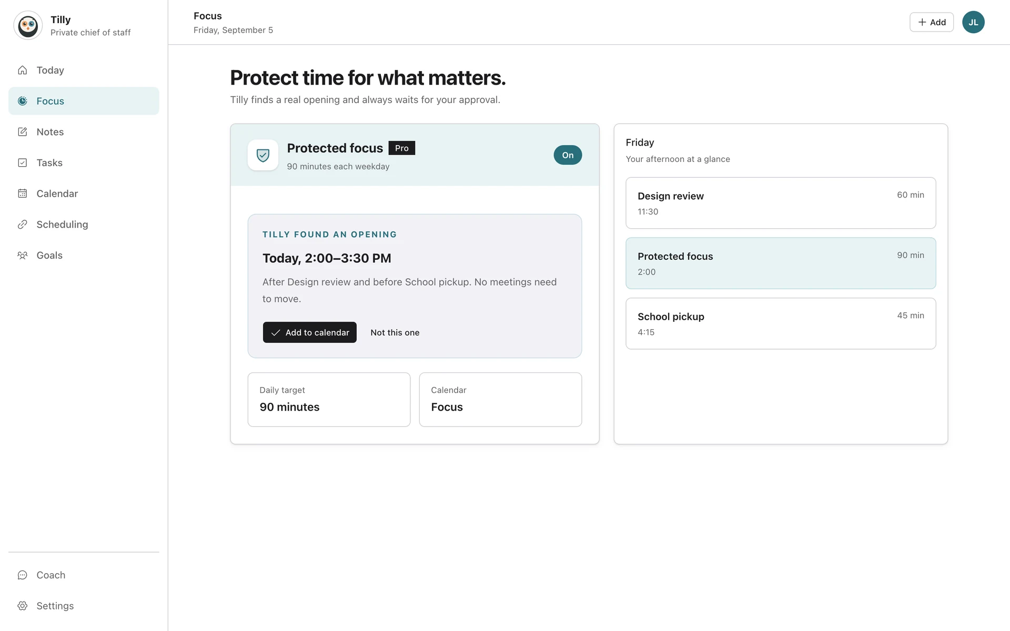Click the plus Add button
The image size is (1010, 631).
point(932,22)
